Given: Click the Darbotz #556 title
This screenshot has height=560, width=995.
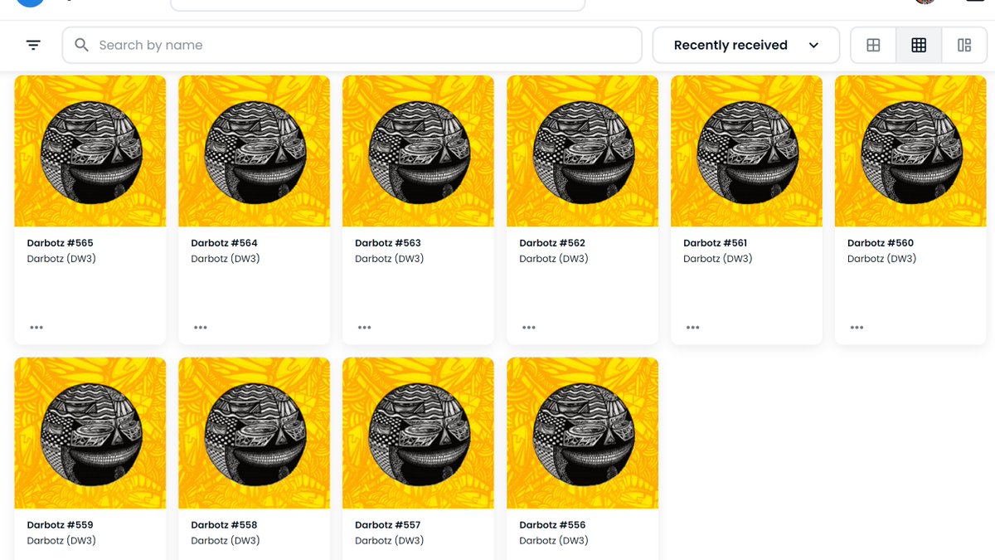Looking at the screenshot, I should (552, 525).
